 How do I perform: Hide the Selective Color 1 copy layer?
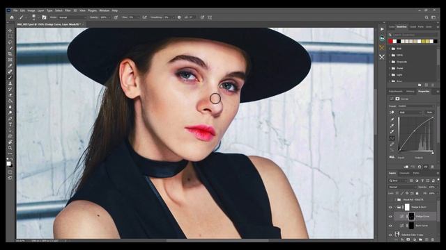pyautogui.click(x=390, y=235)
